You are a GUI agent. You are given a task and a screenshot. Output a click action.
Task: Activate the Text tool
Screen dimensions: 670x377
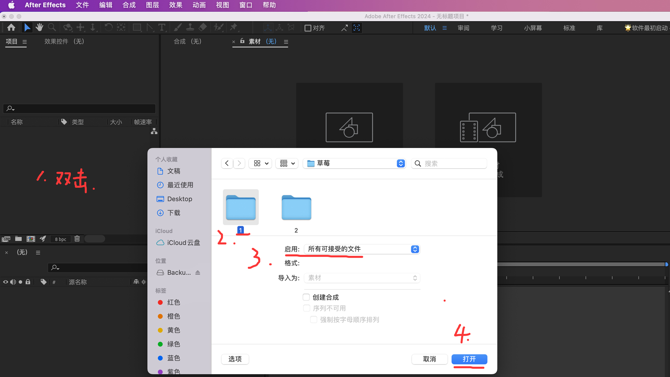click(162, 28)
